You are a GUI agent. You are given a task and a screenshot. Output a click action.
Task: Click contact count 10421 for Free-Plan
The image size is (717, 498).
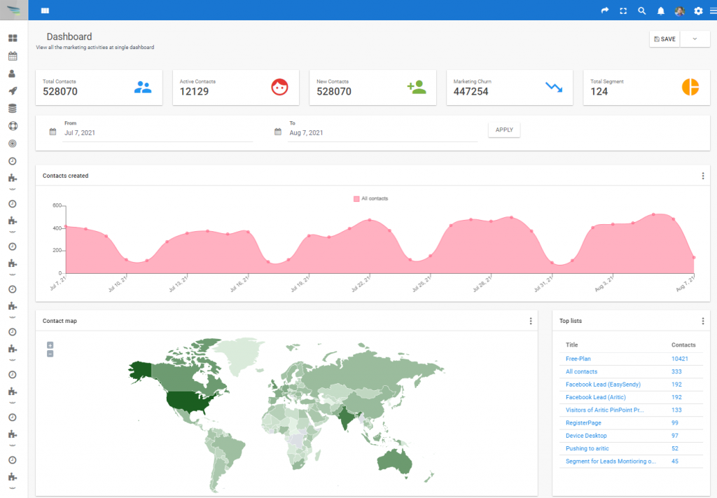click(679, 359)
